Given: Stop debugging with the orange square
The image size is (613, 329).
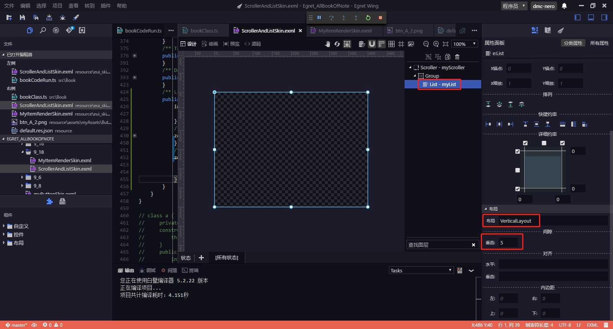Looking at the screenshot, I should (380, 18).
